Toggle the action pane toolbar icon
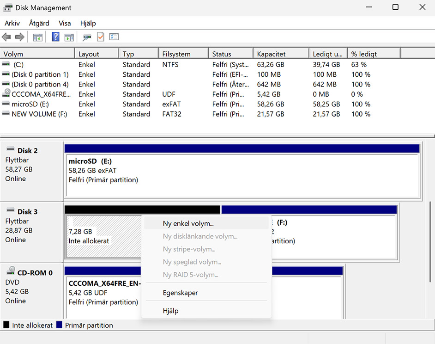The width and height of the screenshot is (435, 344). click(x=69, y=37)
